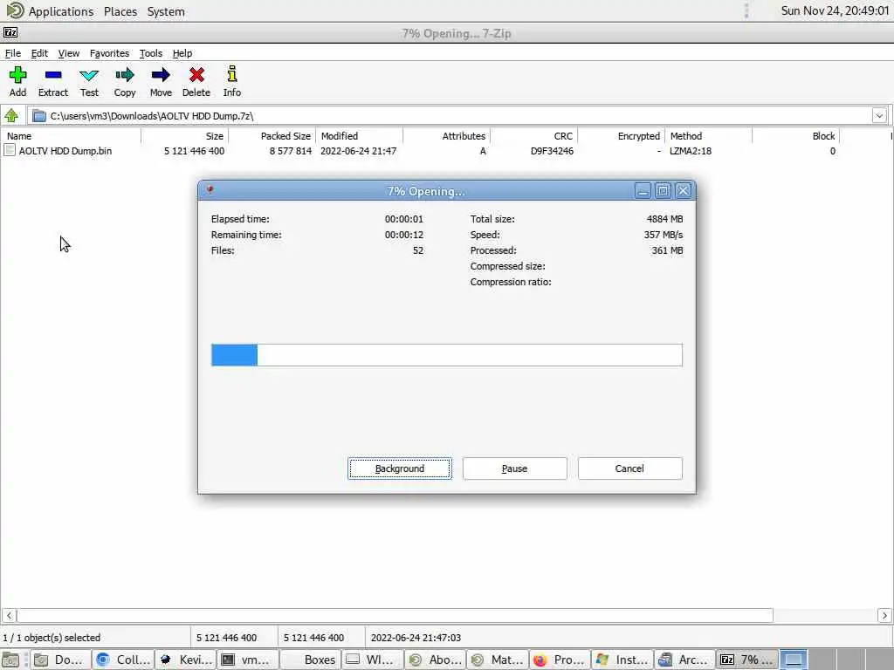The height and width of the screenshot is (670, 894).
Task: Sort by the Packed Size column header
Action: pyautogui.click(x=272, y=136)
